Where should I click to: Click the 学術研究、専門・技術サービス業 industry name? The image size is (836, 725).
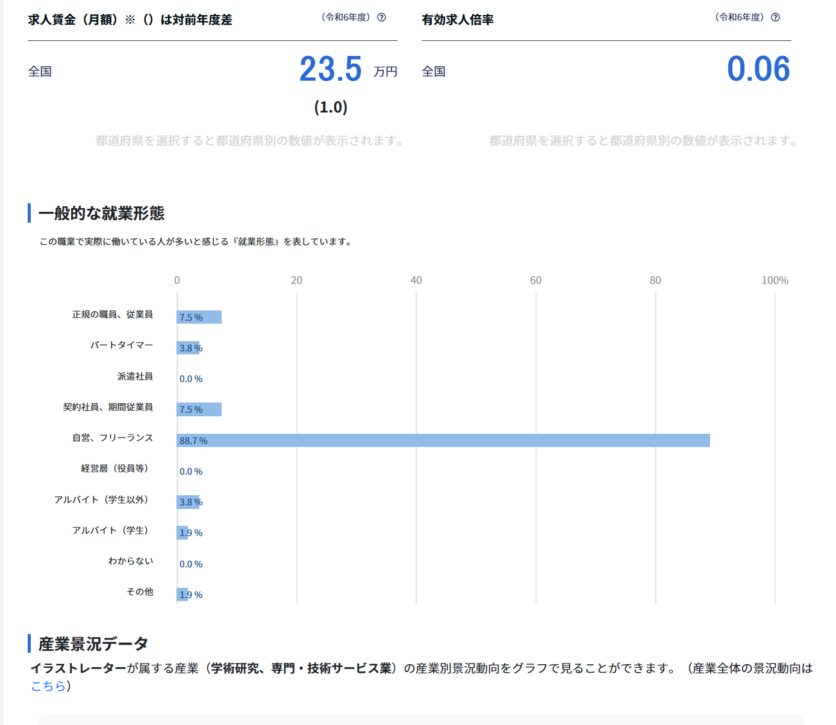(301, 668)
